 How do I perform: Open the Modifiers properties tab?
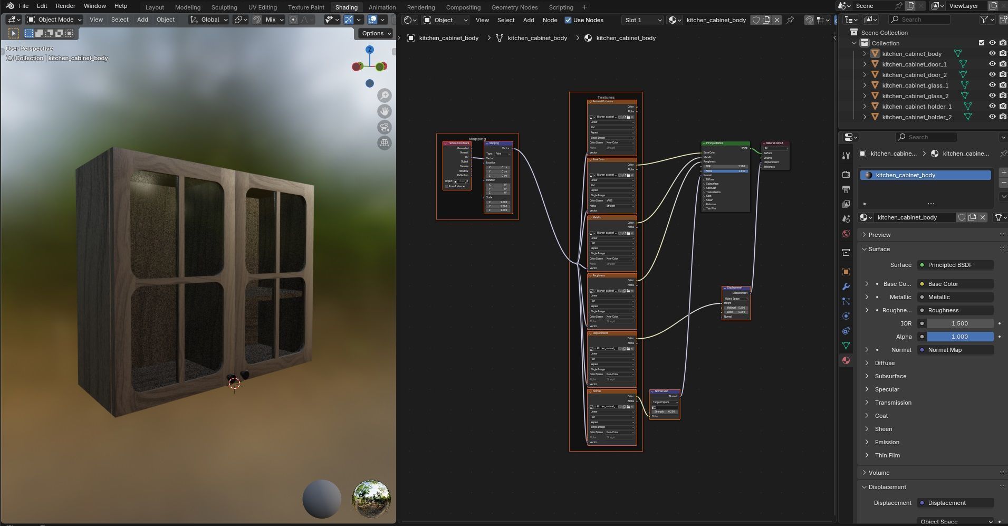point(846,286)
